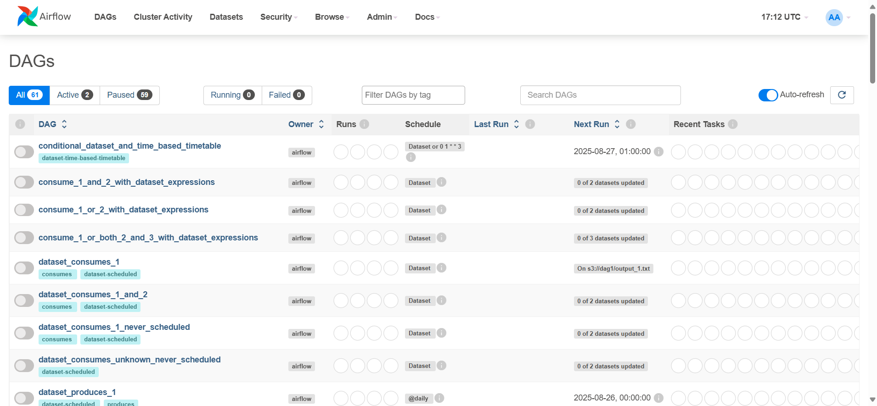Click the page vertical scrollbar thumb
Screen dimensions: 877x406
click(872, 48)
